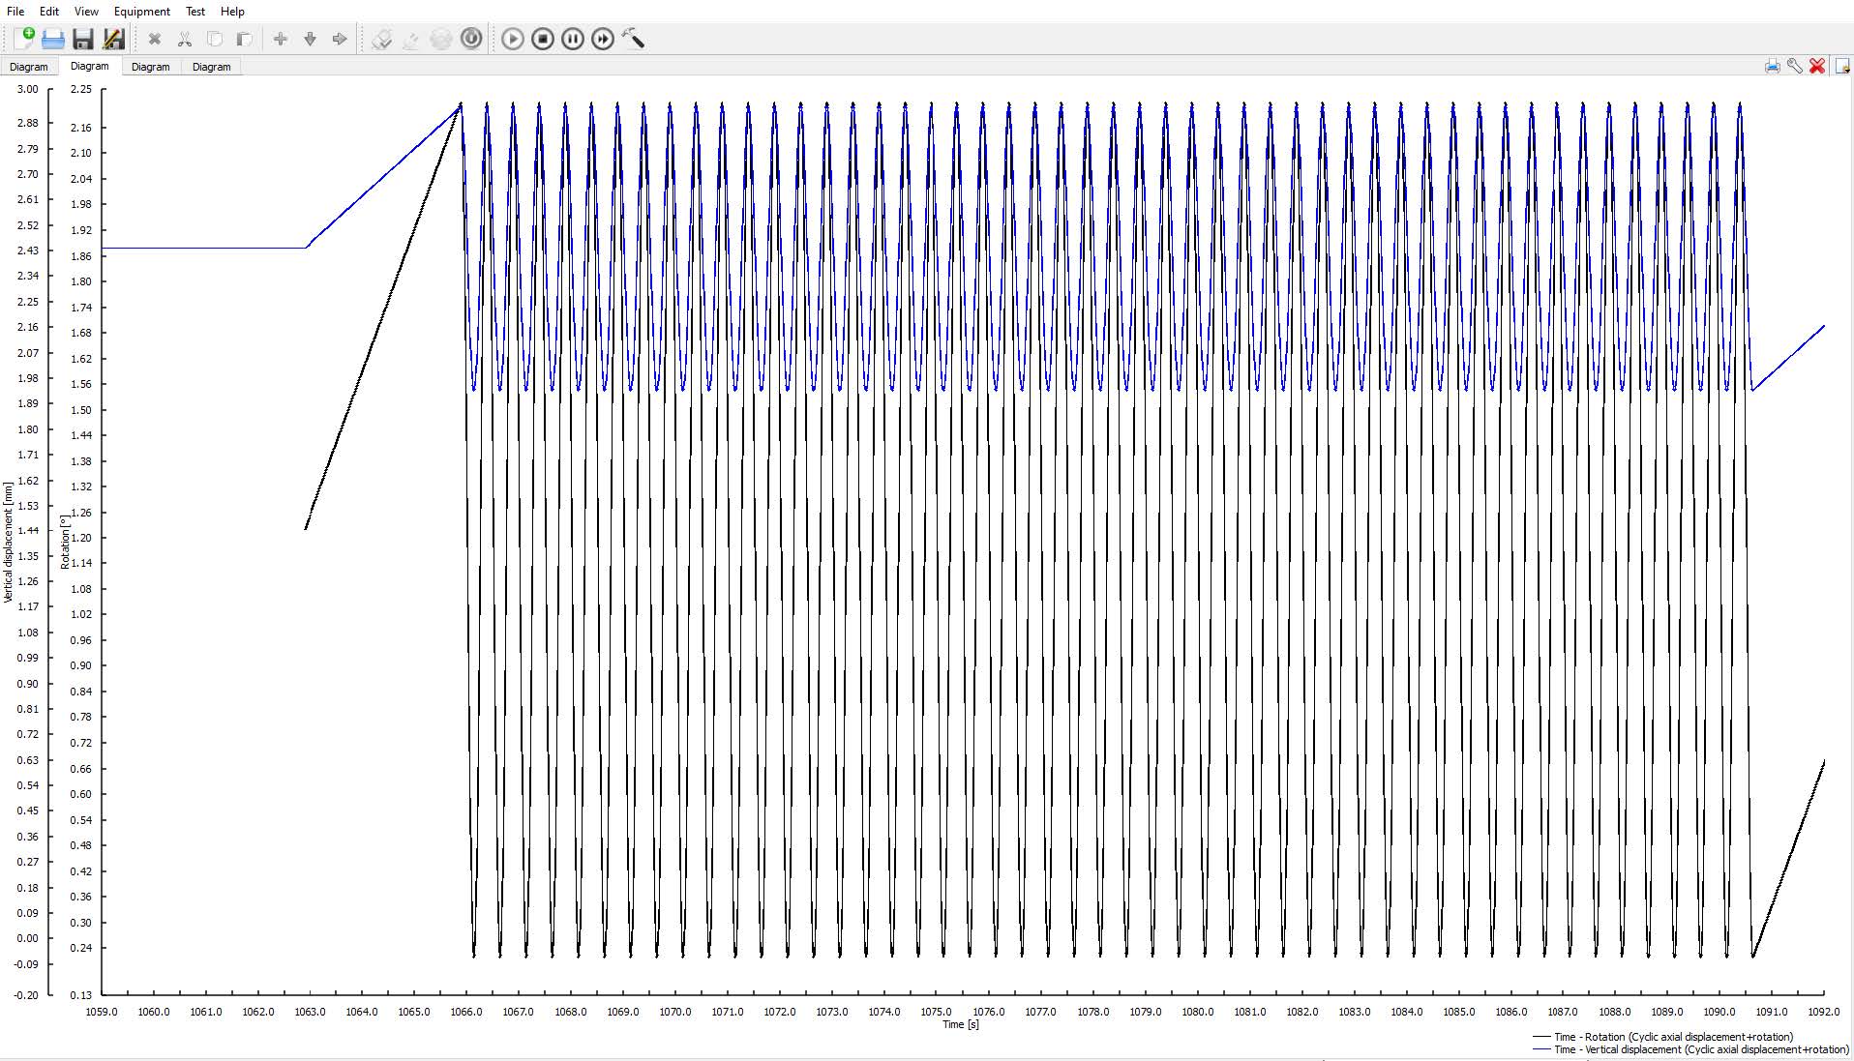Create a new document with the plus-page icon
1854x1061 pixels.
pyautogui.click(x=24, y=39)
